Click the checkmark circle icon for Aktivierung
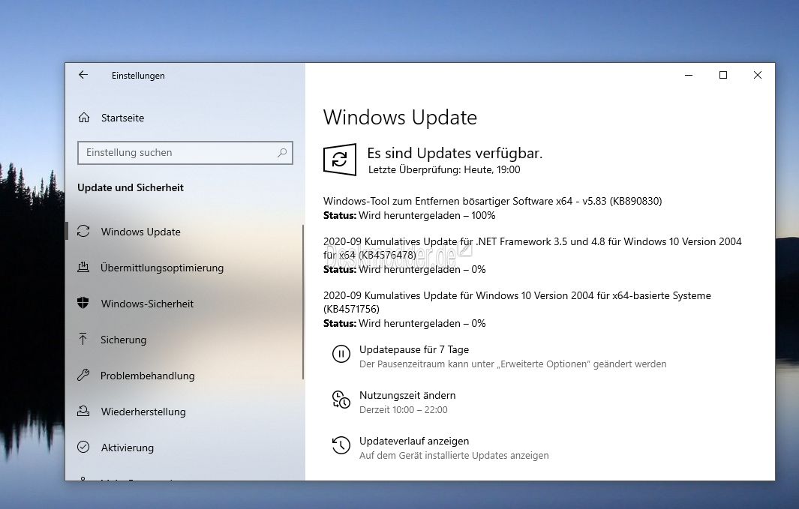Viewport: 799px width, 509px height. [83, 447]
